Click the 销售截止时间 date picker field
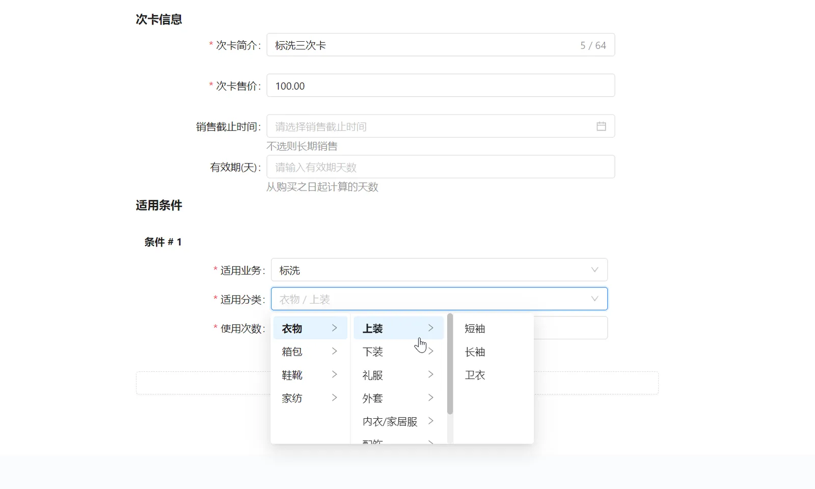This screenshot has width=815, height=489. tap(441, 126)
